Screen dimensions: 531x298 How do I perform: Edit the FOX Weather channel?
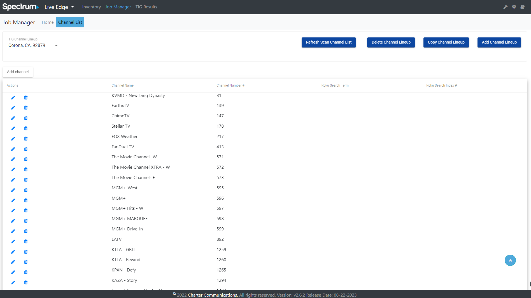(13, 139)
